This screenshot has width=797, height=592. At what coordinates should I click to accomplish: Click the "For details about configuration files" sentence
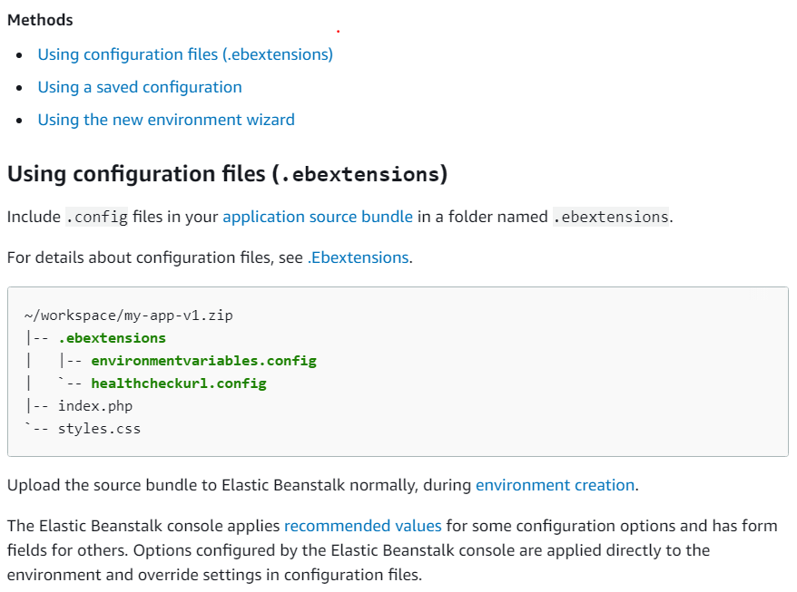point(154,257)
